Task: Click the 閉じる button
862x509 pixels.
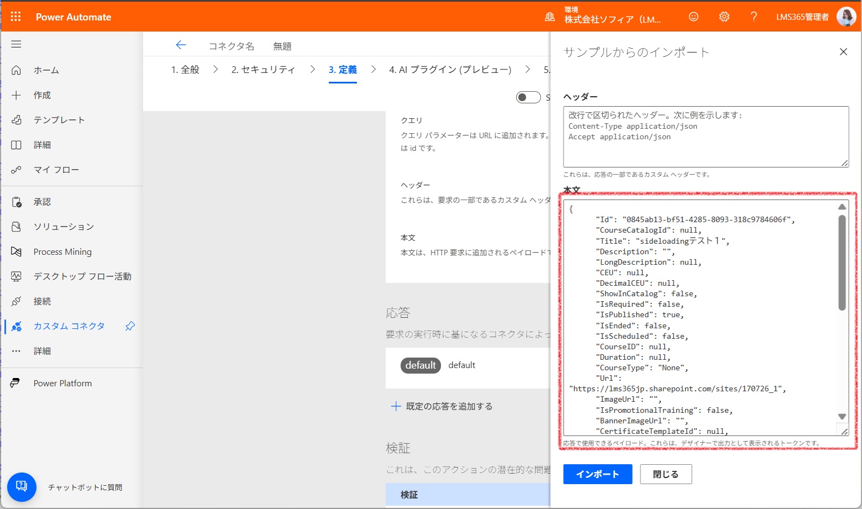Action: 666,474
